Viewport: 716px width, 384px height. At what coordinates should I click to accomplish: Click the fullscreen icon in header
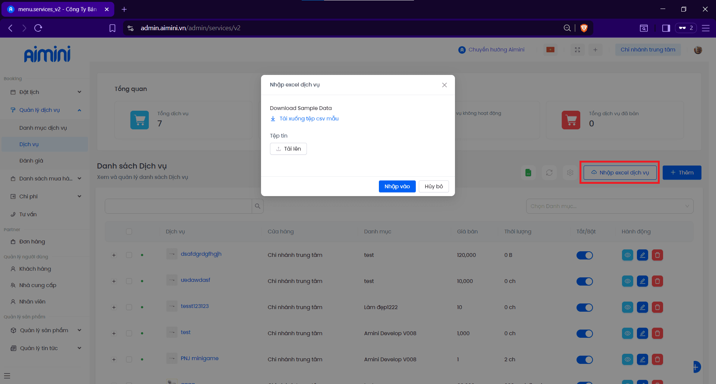click(x=577, y=50)
